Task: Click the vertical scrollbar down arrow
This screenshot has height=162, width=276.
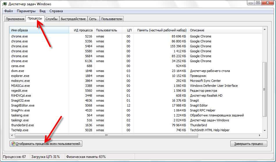Action: coord(265,131)
